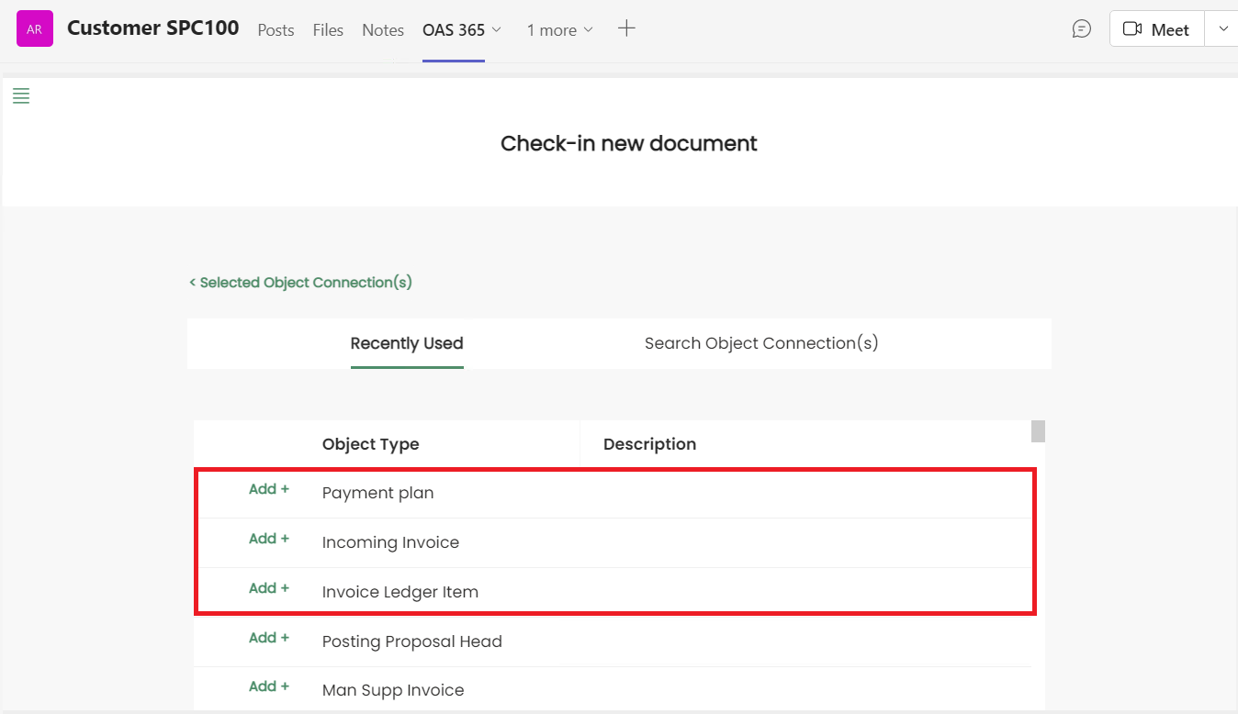1238x714 pixels.
Task: Go back to Selected Object Connection(s)
Action: 300,283
